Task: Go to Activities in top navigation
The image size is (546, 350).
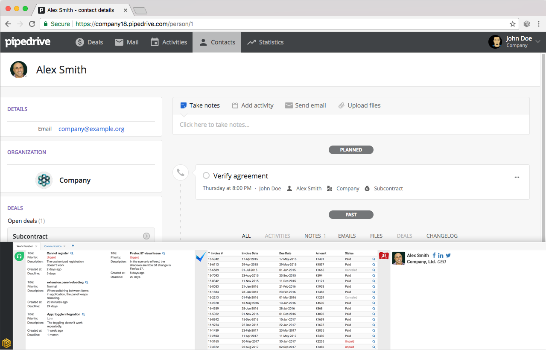Action: click(169, 42)
